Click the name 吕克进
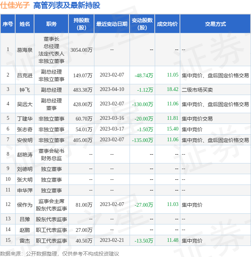 tap(24, 75)
